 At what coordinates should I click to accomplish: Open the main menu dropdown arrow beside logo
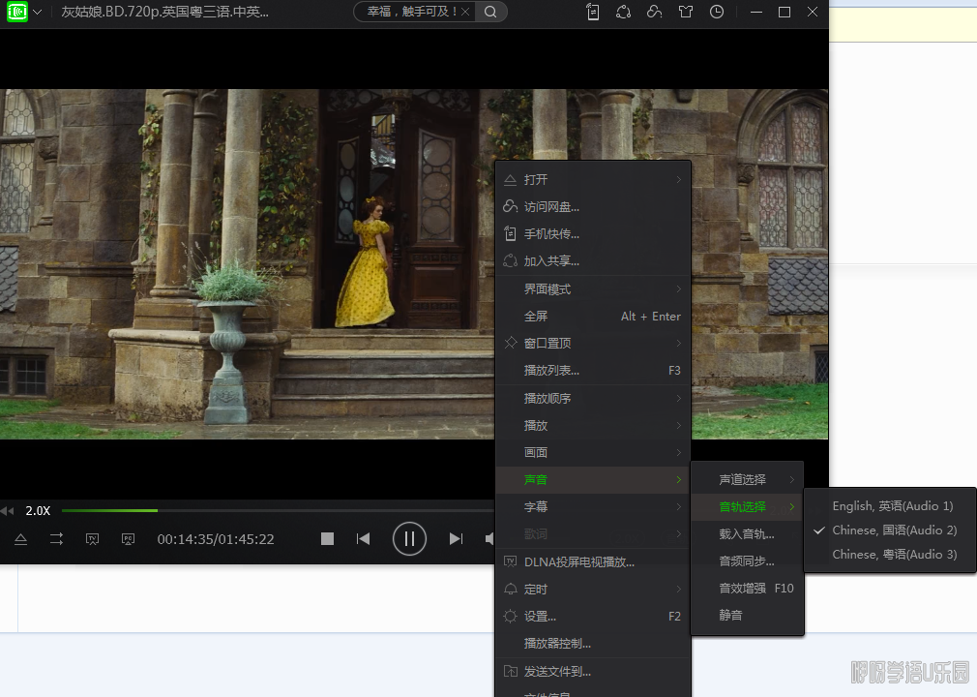pos(38,13)
